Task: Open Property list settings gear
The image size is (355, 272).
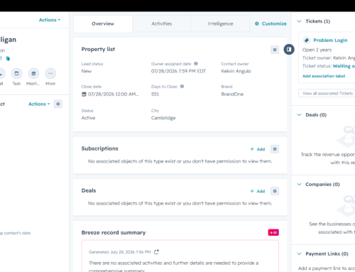Action: [275, 50]
